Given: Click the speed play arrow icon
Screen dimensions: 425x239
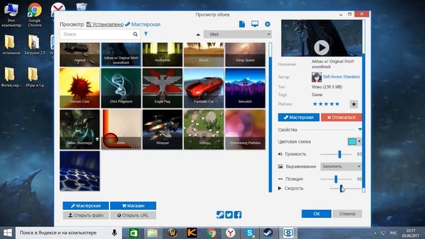Looking at the screenshot, I should pos(280,188).
